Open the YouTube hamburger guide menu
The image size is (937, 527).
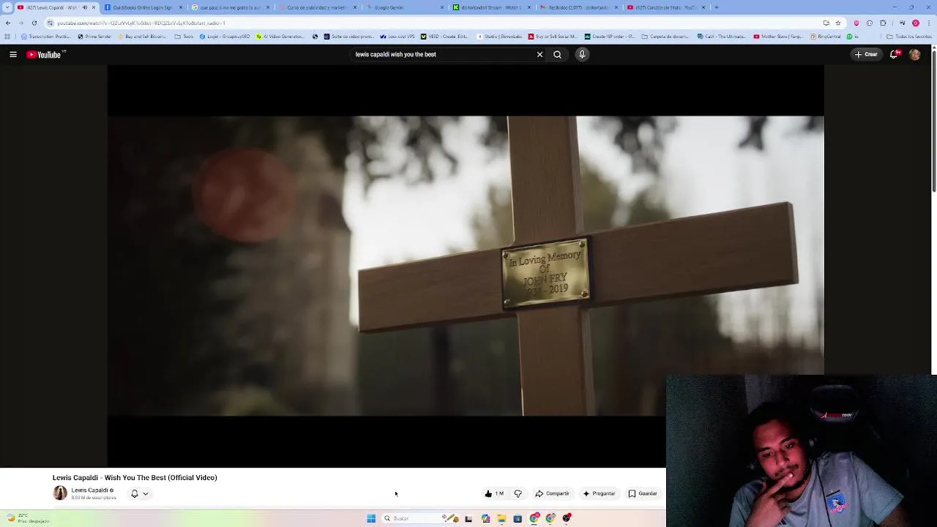click(13, 54)
